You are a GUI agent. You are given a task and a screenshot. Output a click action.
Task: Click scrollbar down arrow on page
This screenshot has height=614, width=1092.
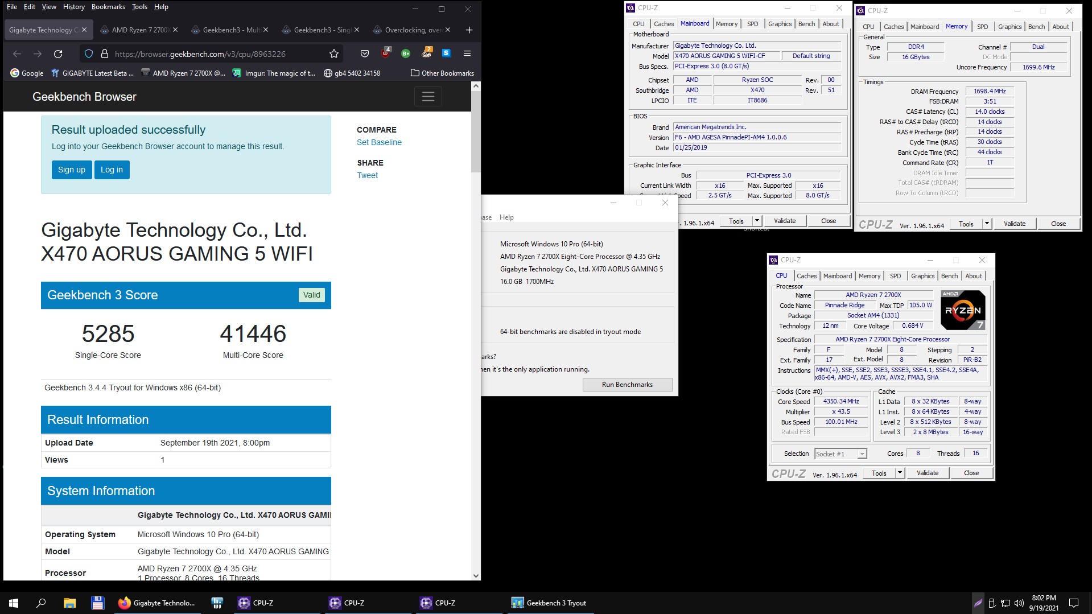[476, 576]
